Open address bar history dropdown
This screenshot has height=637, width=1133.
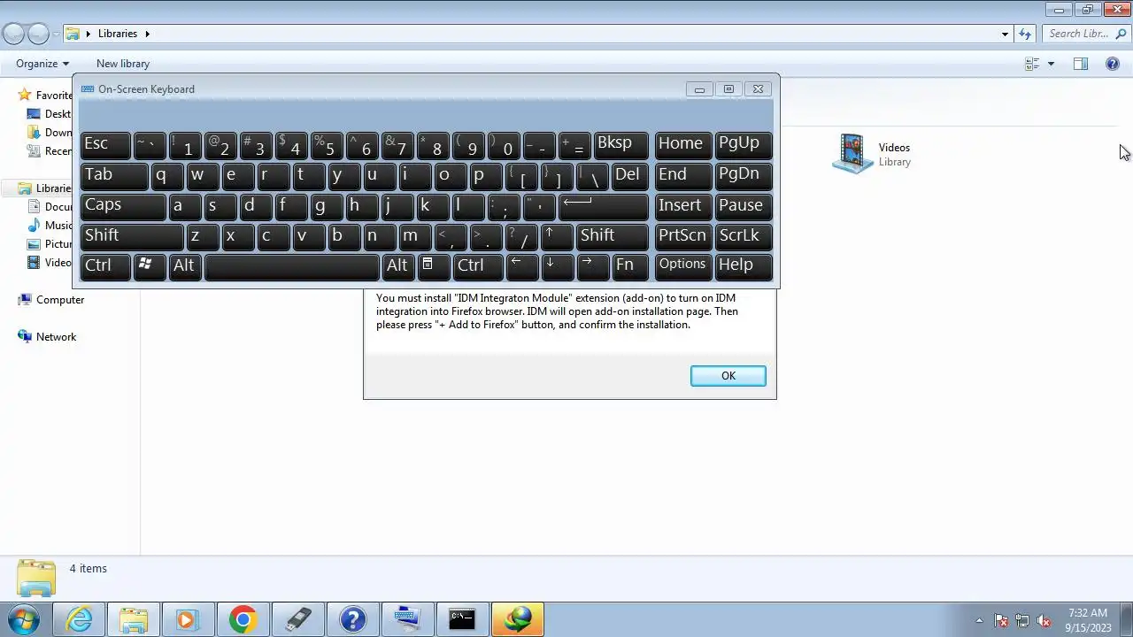(x=1005, y=34)
